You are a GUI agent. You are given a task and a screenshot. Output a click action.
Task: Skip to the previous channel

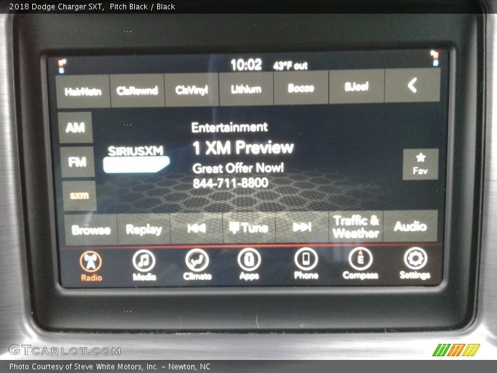[x=196, y=228]
